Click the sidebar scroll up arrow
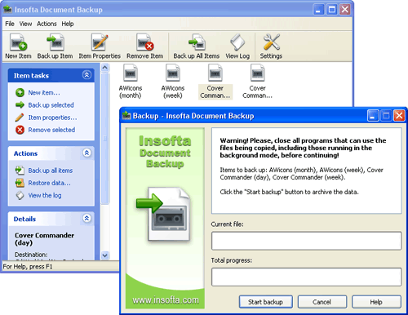Viewport: 408px width, 315px height. [x=105, y=68]
